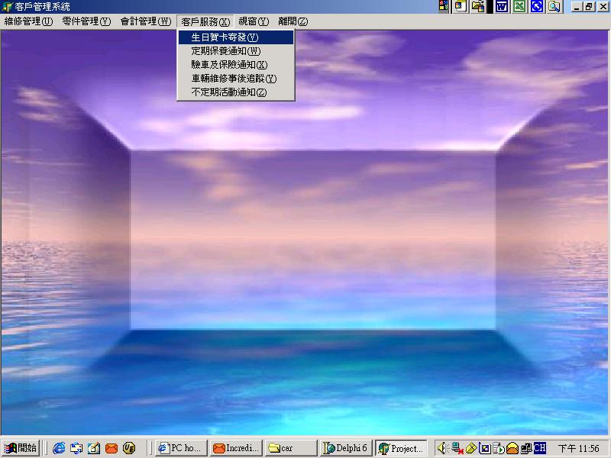Click the magnifier folder search icon
Viewport: 611px width, 458px height.
click(554, 6)
